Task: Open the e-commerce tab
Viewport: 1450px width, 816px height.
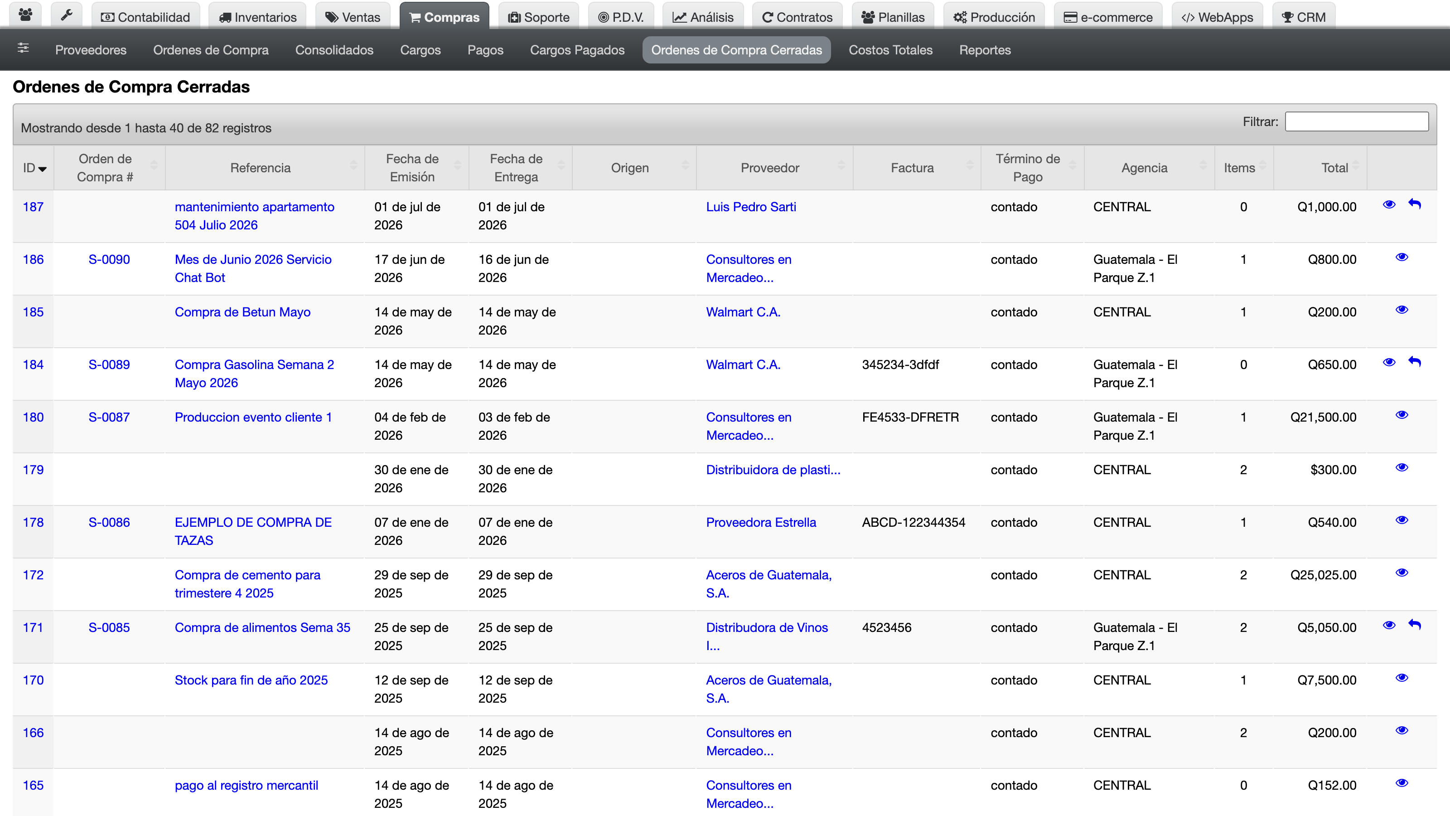Action: 1108,16
